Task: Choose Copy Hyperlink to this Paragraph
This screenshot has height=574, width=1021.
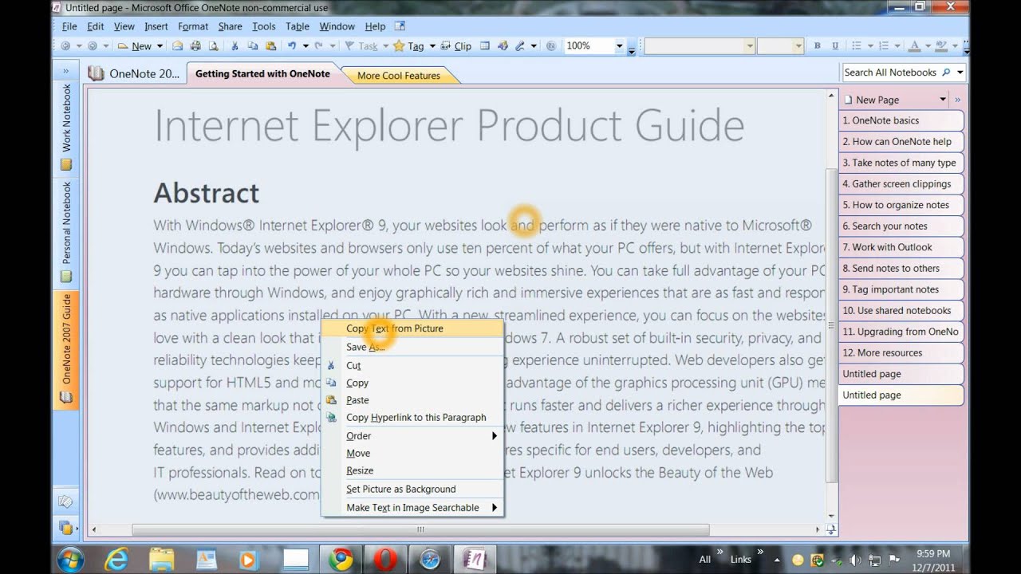Action: tap(412, 418)
